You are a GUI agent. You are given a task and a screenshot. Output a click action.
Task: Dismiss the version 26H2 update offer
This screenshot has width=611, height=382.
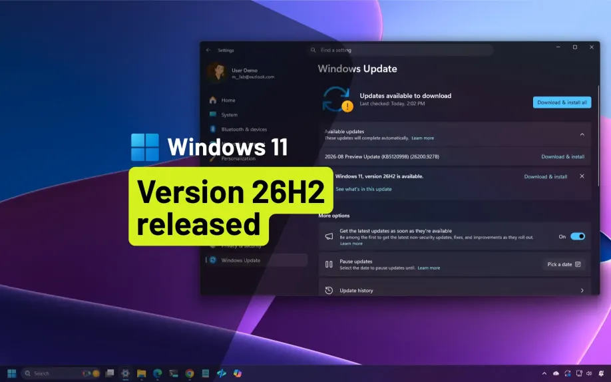click(582, 176)
